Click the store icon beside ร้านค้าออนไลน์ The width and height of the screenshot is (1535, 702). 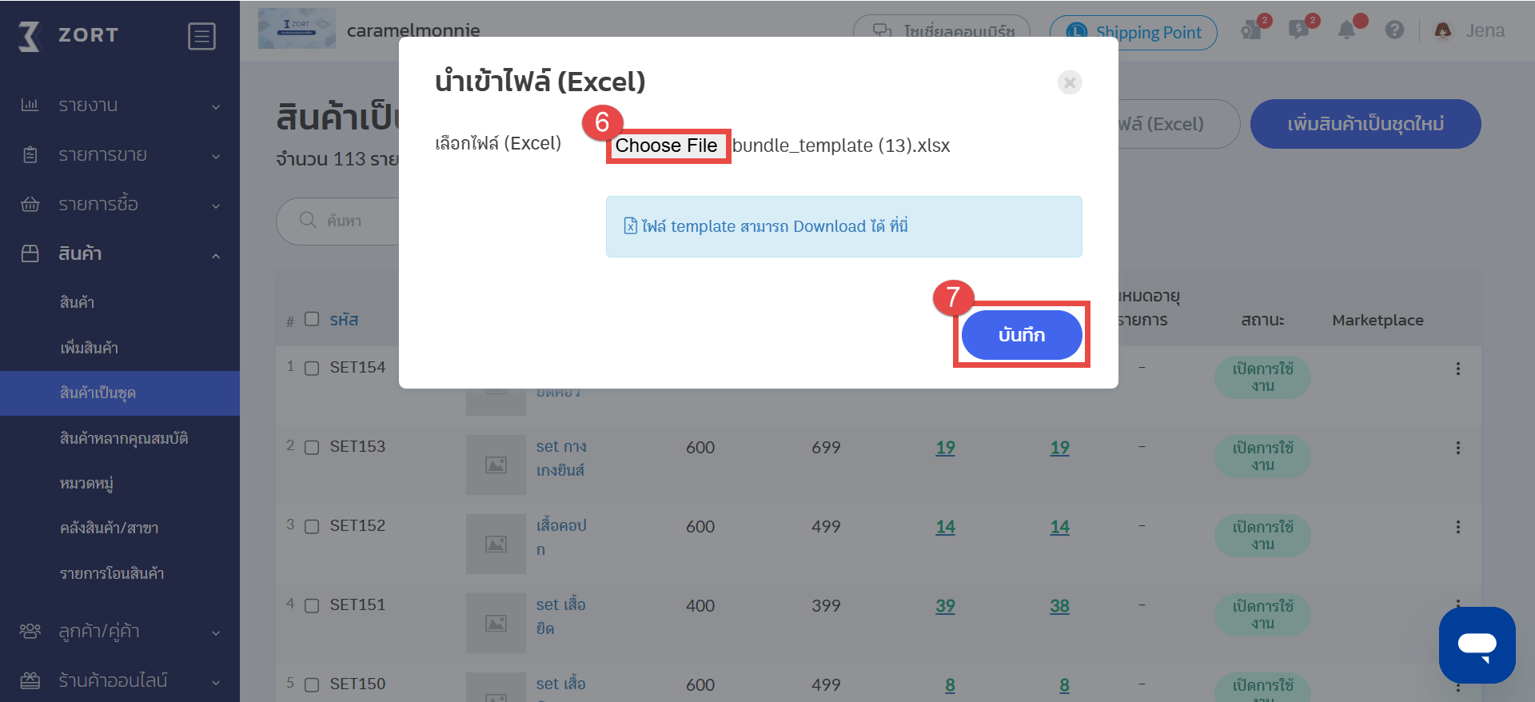pyautogui.click(x=30, y=680)
